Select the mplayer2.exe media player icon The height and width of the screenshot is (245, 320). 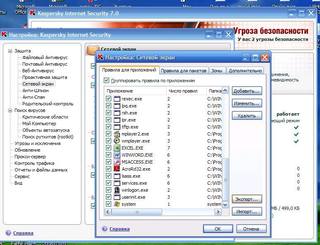(x=117, y=134)
